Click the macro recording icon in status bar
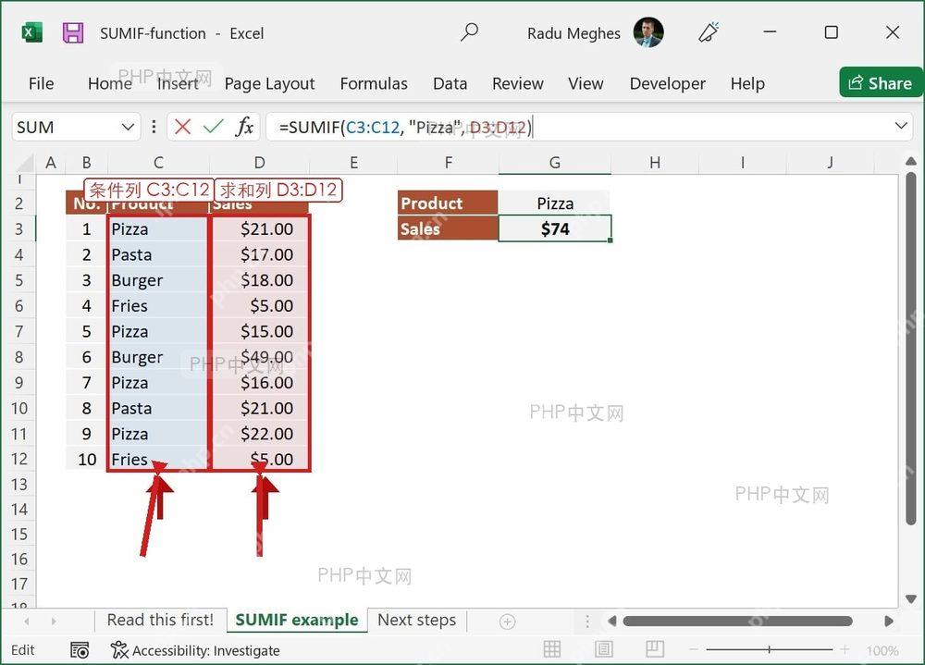Viewport: 925px width, 665px height. [x=80, y=650]
